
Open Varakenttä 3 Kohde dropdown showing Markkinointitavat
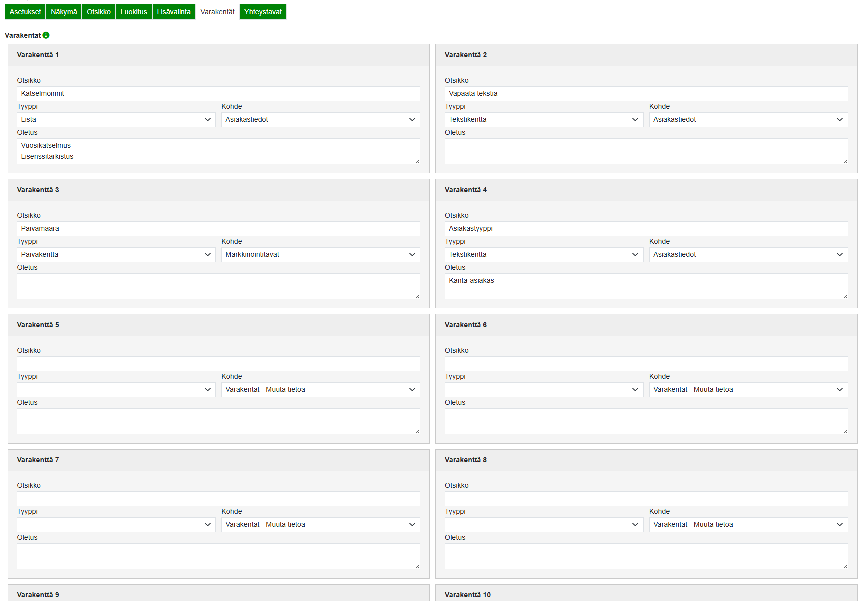(320, 255)
